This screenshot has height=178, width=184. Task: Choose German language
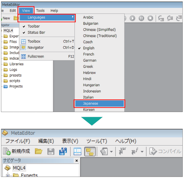(99, 60)
